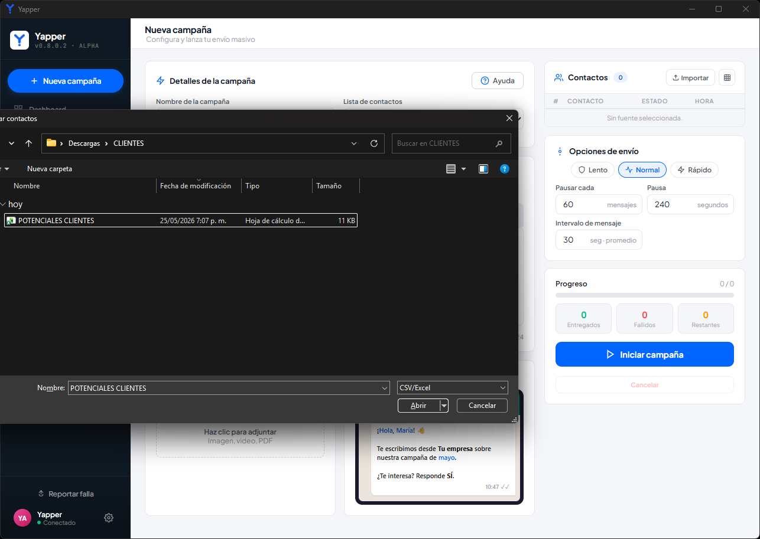Click the Buscar en CLIENTES search box
This screenshot has width=760, height=539.
tap(451, 143)
